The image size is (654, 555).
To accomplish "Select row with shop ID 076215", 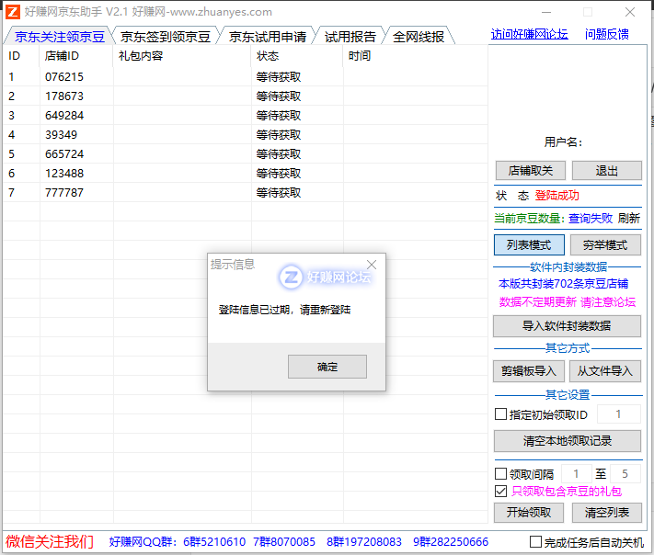I will click(246, 76).
